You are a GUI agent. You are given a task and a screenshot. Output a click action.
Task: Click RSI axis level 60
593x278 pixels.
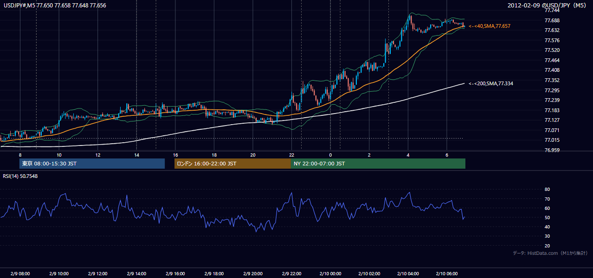point(547,208)
